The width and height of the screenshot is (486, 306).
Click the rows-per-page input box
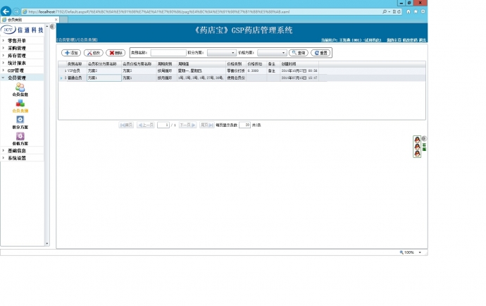point(244,125)
